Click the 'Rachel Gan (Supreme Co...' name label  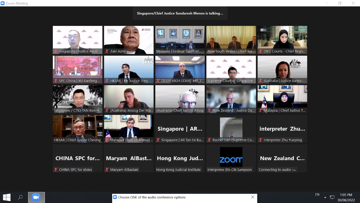point(233,140)
